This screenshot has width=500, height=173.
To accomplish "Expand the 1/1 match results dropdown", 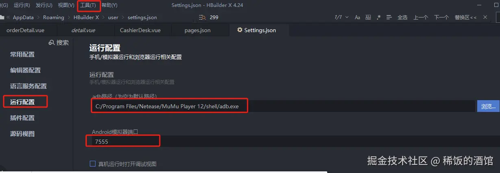I will [347, 18].
